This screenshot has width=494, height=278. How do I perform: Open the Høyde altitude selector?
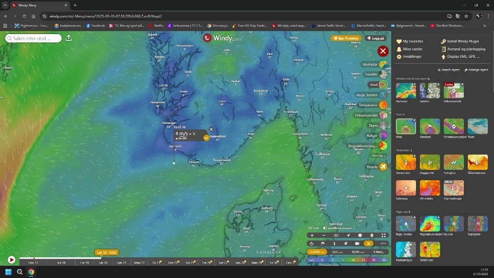pos(383,167)
